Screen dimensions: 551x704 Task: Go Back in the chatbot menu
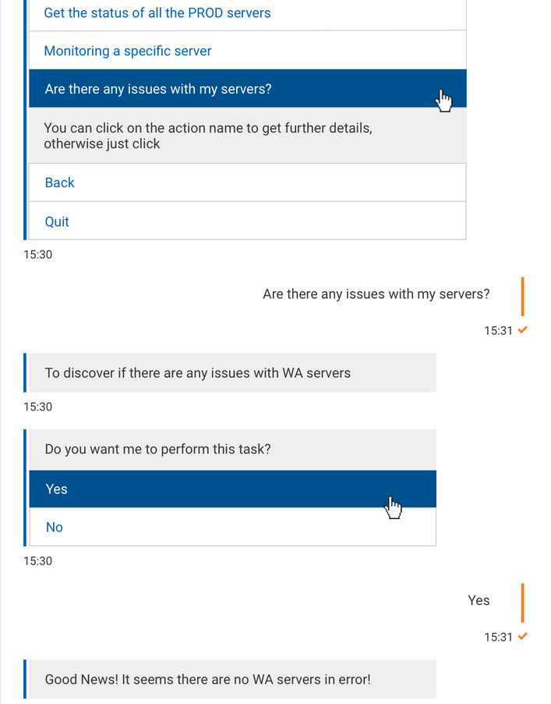(x=60, y=183)
